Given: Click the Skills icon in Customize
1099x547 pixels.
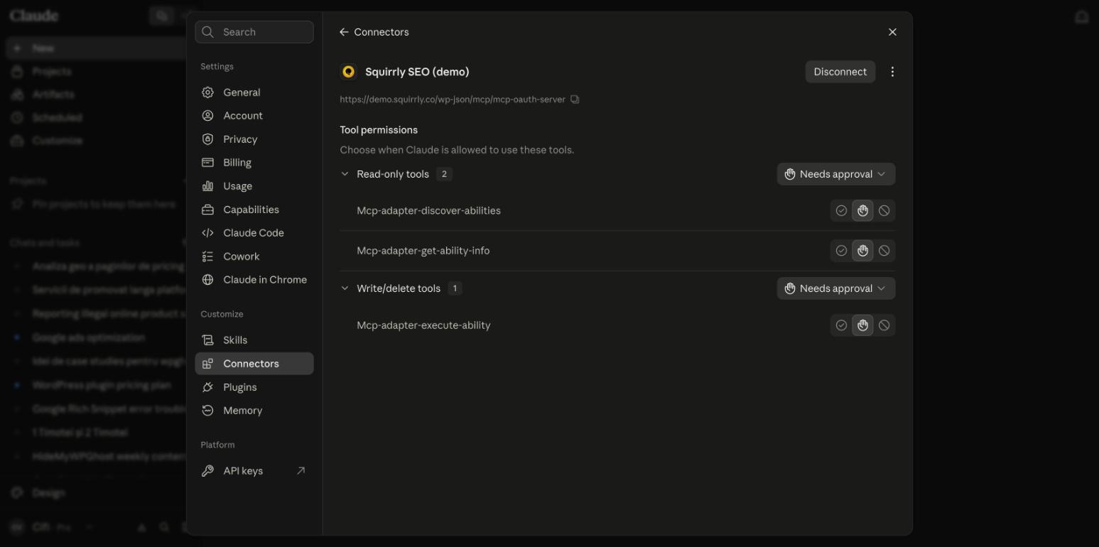Looking at the screenshot, I should pos(207,340).
